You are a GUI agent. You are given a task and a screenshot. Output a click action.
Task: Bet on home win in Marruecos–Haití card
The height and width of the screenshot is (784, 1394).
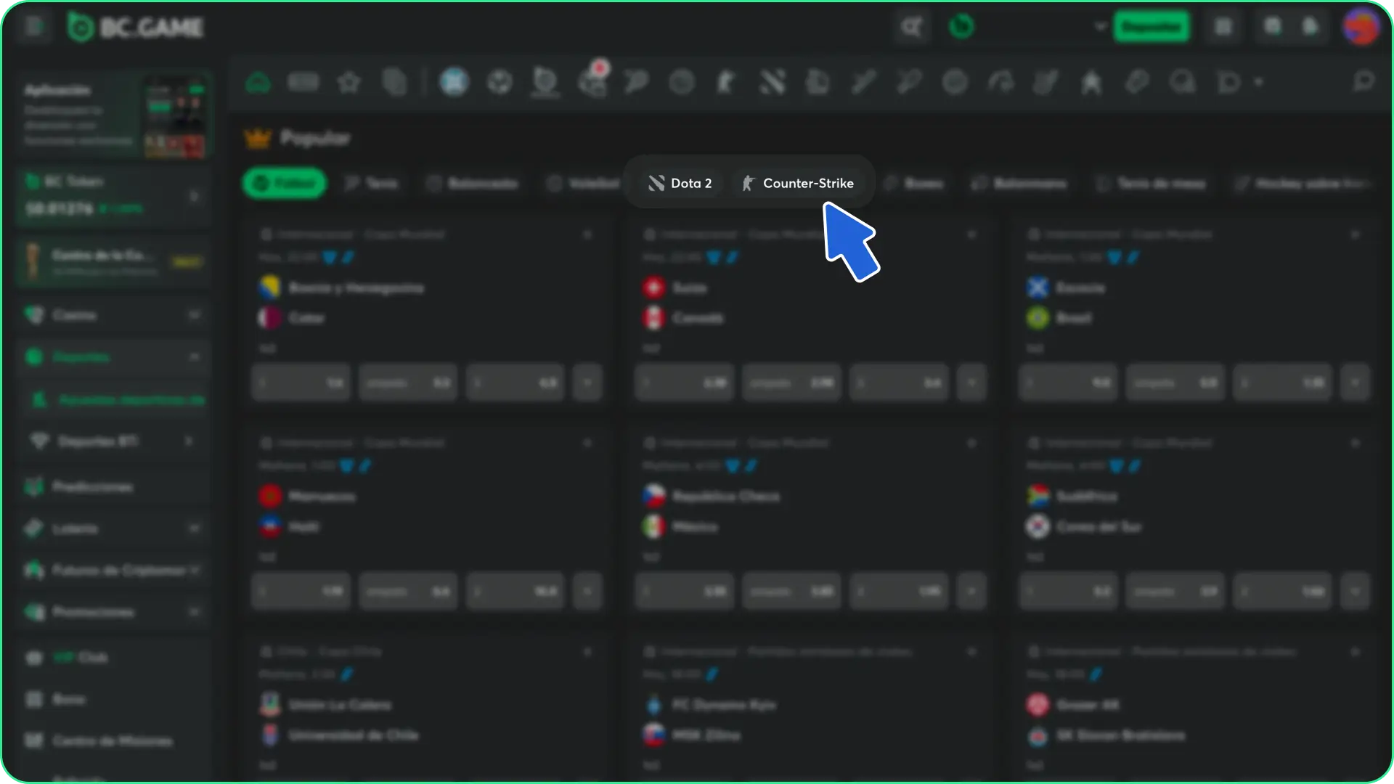pos(301,592)
